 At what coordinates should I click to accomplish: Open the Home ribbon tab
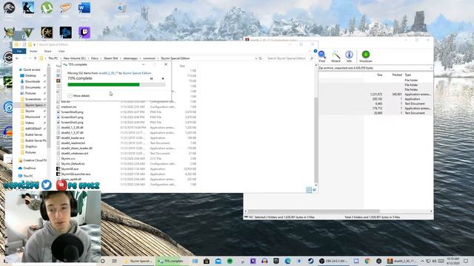[33, 51]
